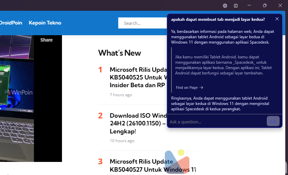Click the Find on Page link

point(189,87)
